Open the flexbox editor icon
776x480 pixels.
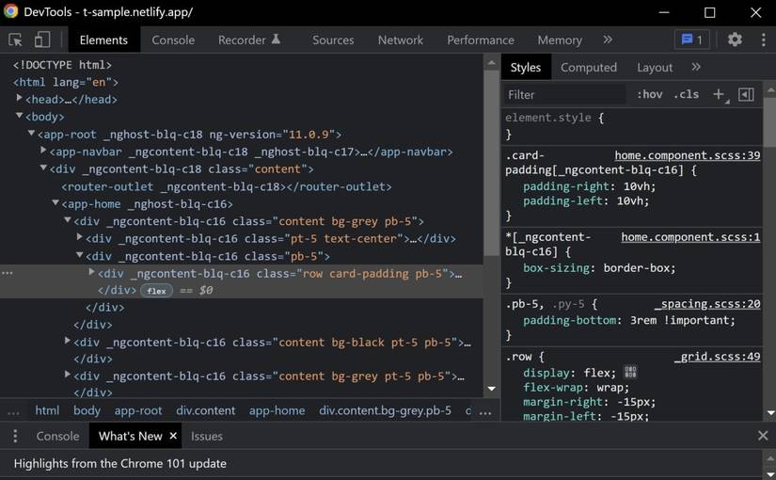[630, 373]
